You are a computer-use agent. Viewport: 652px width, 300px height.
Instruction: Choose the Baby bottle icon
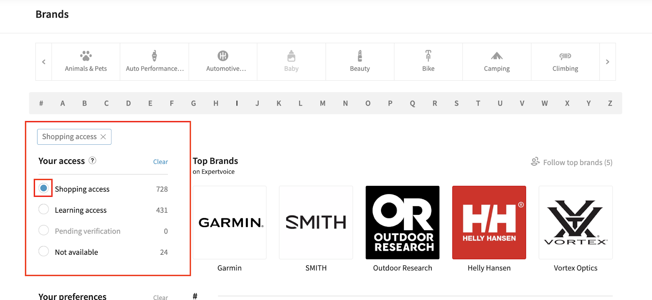[291, 56]
